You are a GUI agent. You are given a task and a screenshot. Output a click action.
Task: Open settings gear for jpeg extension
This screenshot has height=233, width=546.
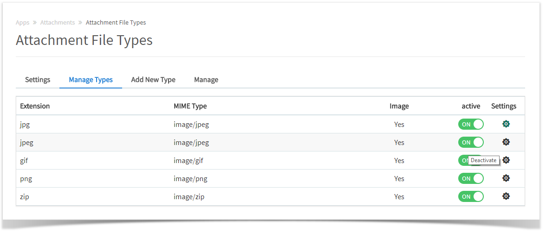pos(506,142)
